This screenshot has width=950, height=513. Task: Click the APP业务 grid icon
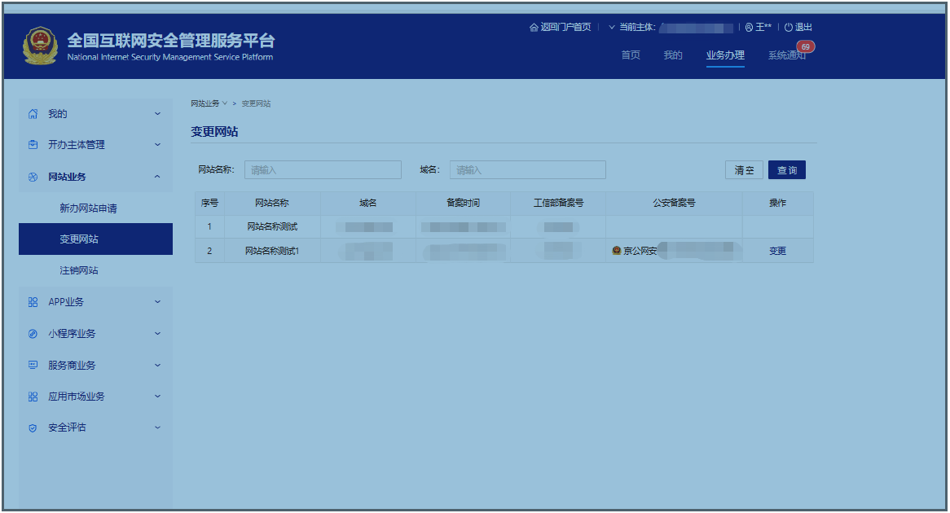tap(33, 302)
